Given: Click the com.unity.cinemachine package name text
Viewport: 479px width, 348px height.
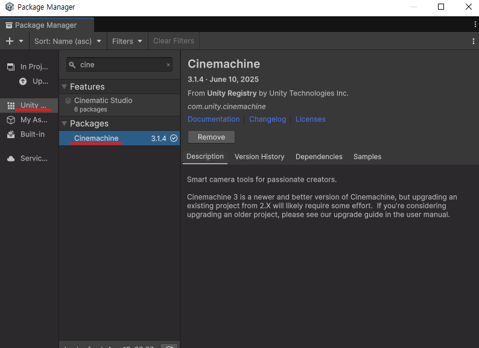Looking at the screenshot, I should 227,107.
